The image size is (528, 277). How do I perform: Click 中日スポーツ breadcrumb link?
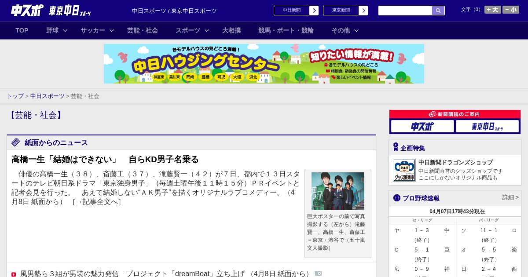[48, 96]
